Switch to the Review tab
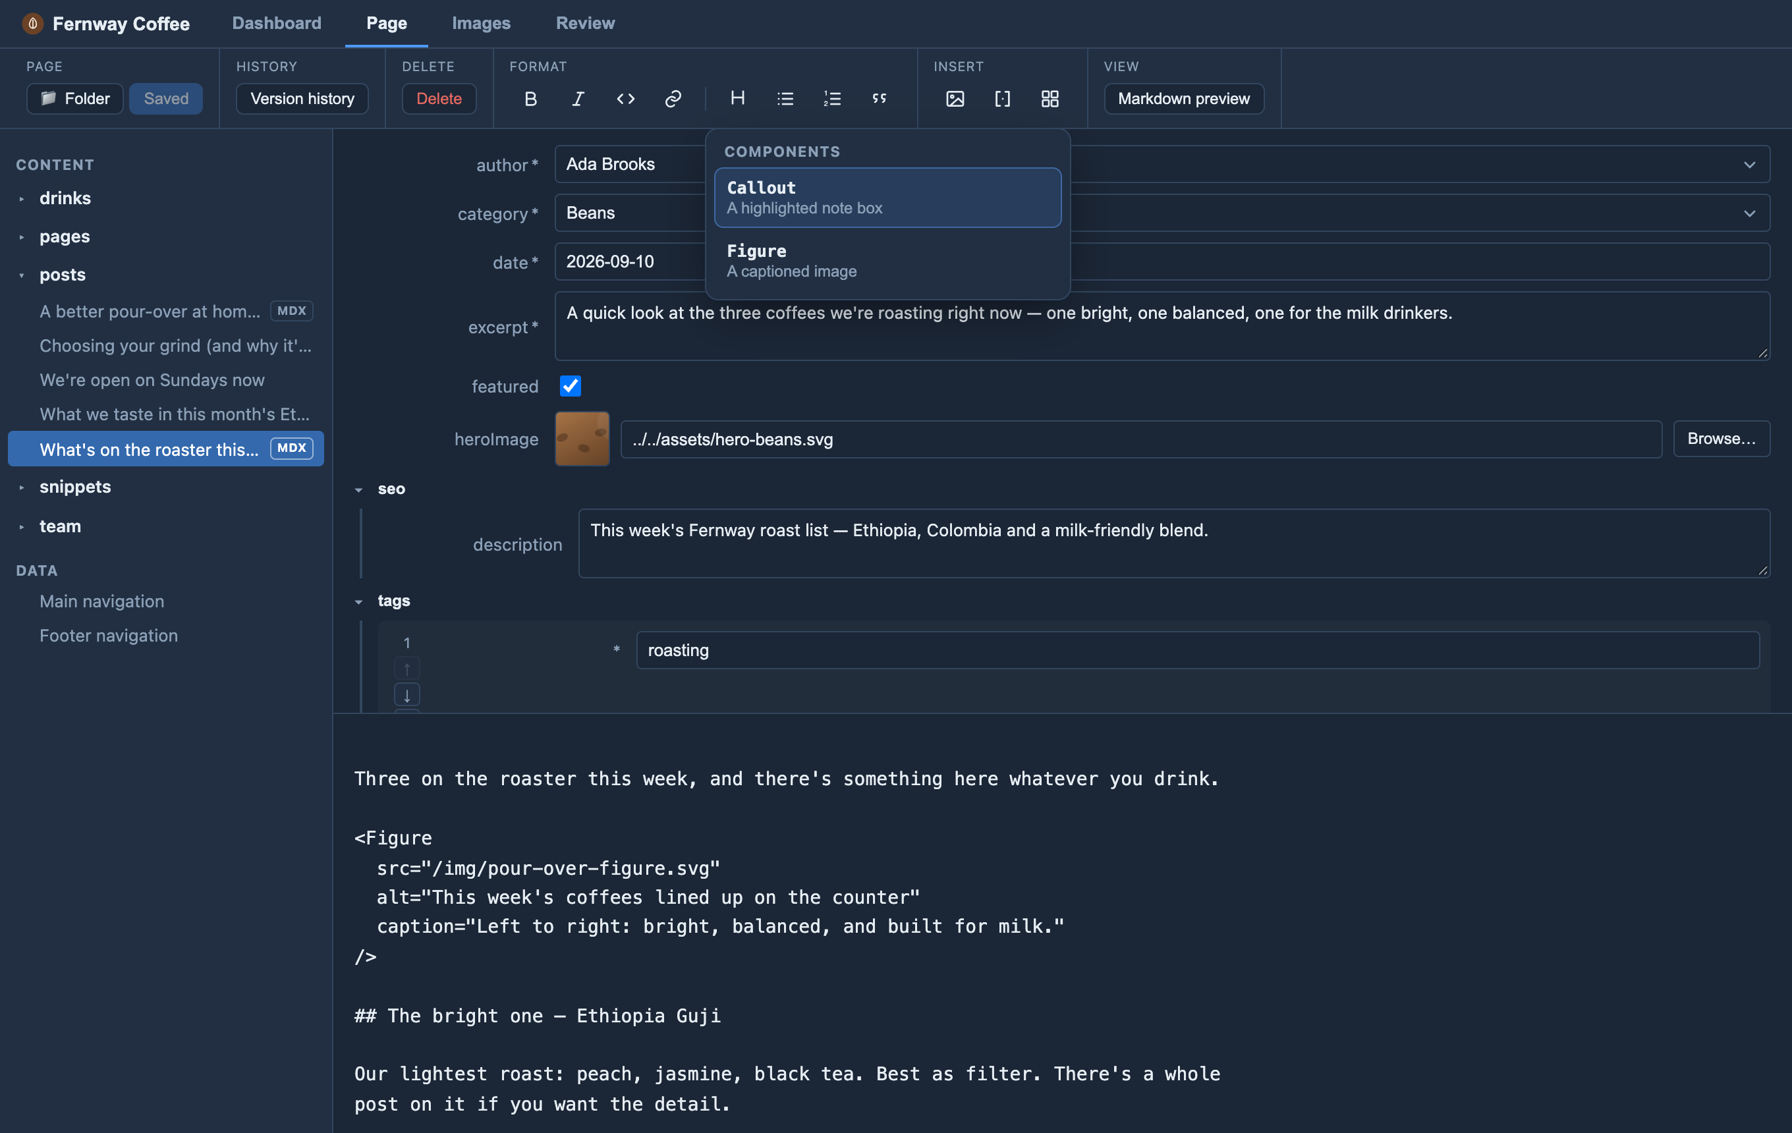The height and width of the screenshot is (1133, 1792). 585,23
